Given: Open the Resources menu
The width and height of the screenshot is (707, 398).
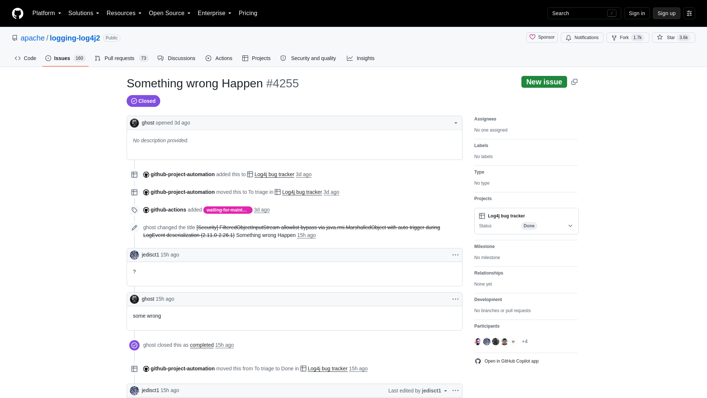Looking at the screenshot, I should coord(124,13).
